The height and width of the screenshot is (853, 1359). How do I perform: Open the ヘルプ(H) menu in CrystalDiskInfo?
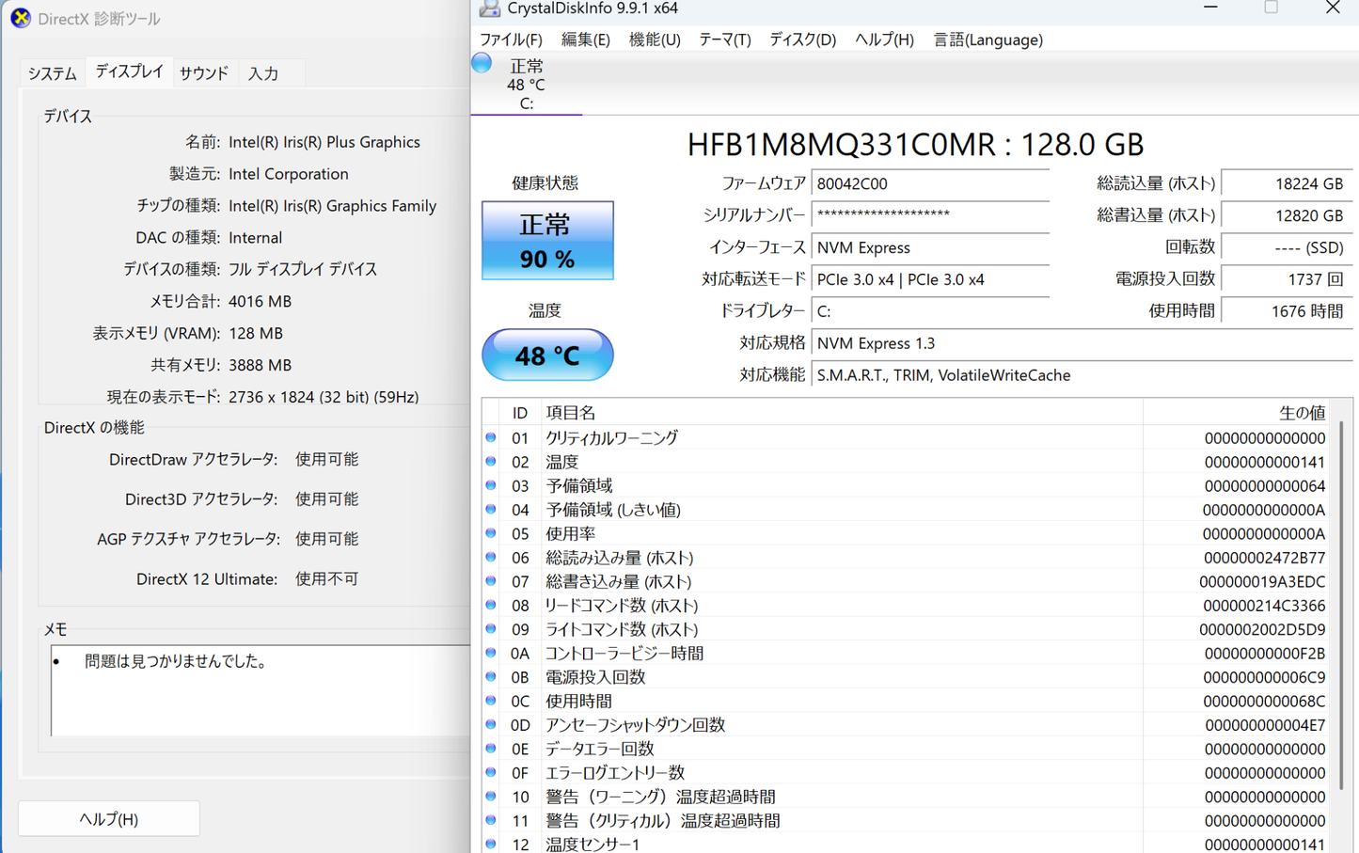pos(884,39)
